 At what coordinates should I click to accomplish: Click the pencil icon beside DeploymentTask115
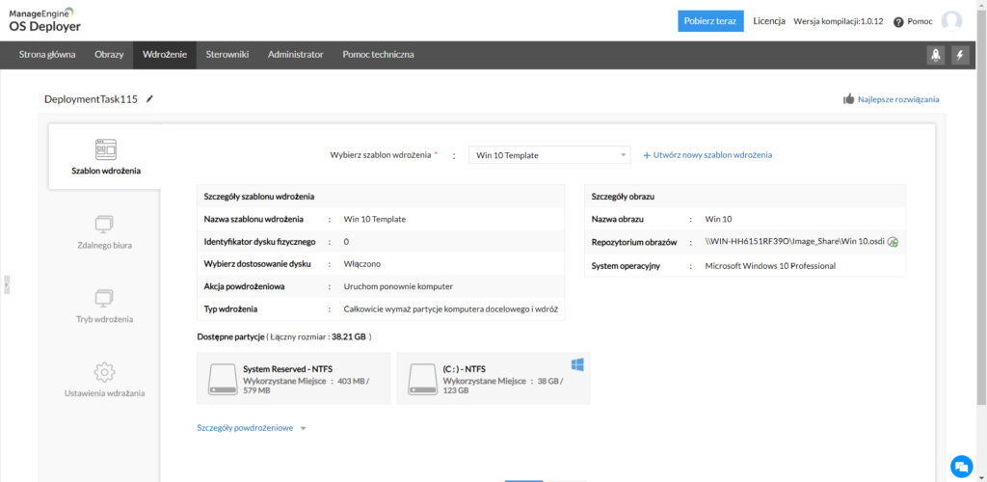click(x=149, y=99)
